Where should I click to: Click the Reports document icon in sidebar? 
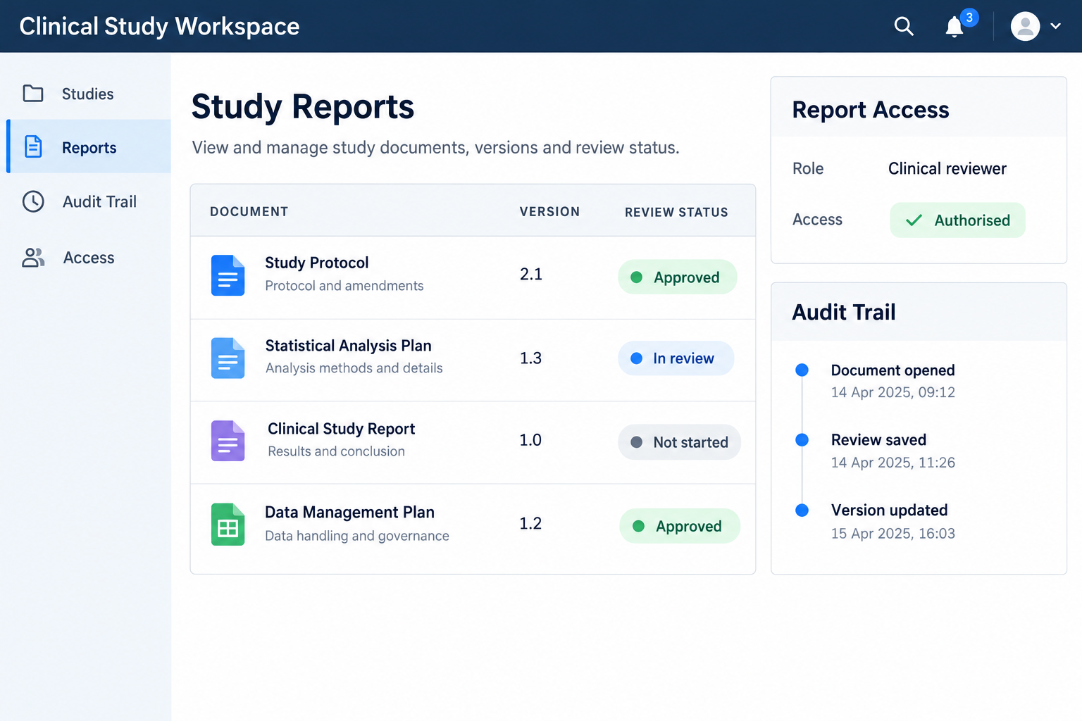tap(33, 146)
